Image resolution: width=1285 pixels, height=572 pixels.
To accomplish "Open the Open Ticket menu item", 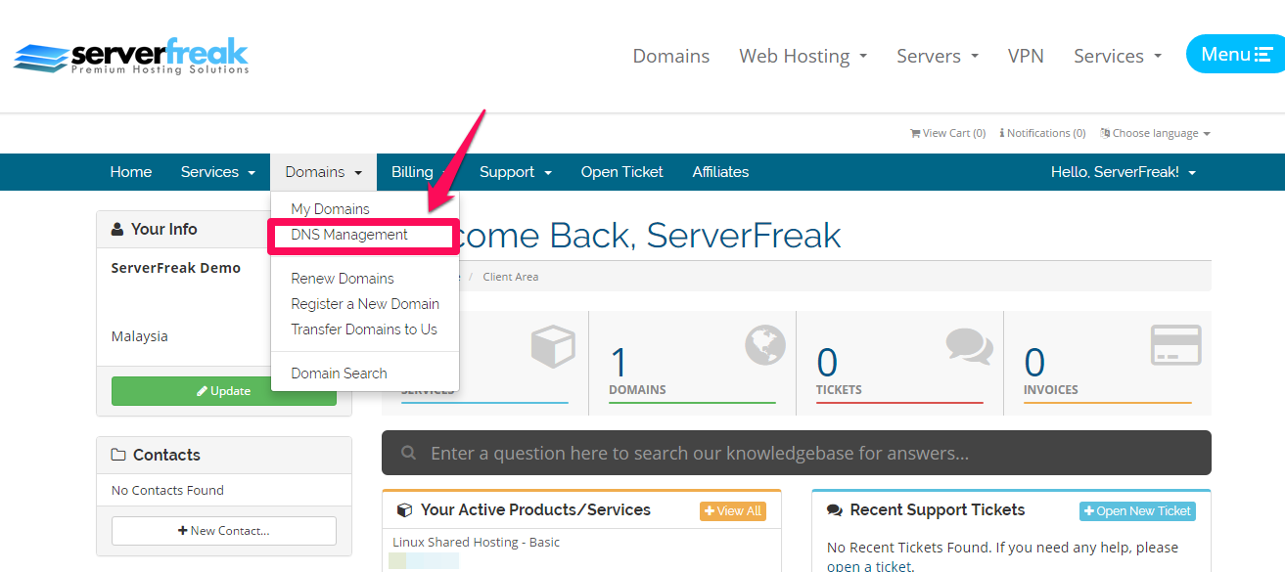I will click(621, 172).
